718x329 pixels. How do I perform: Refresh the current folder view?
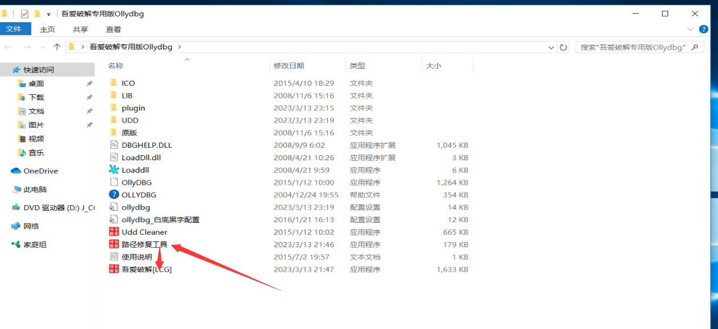(x=564, y=47)
